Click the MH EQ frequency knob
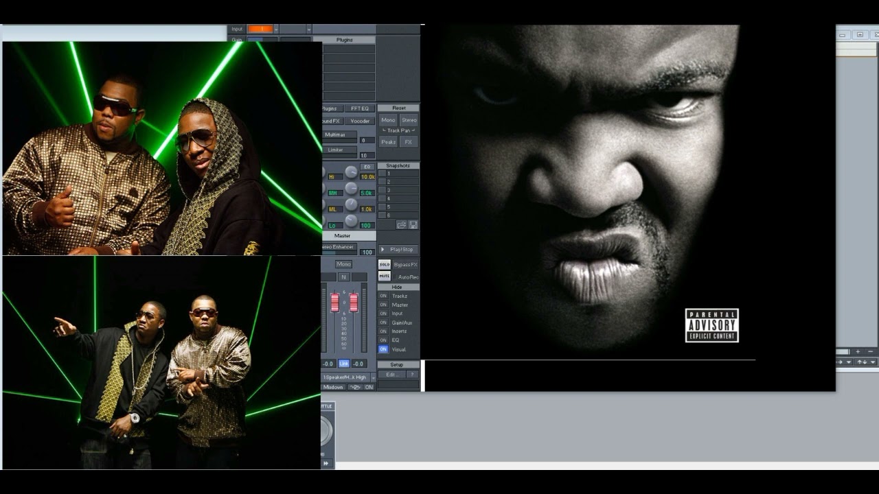Viewport: 879px width, 494px height. coord(351,188)
